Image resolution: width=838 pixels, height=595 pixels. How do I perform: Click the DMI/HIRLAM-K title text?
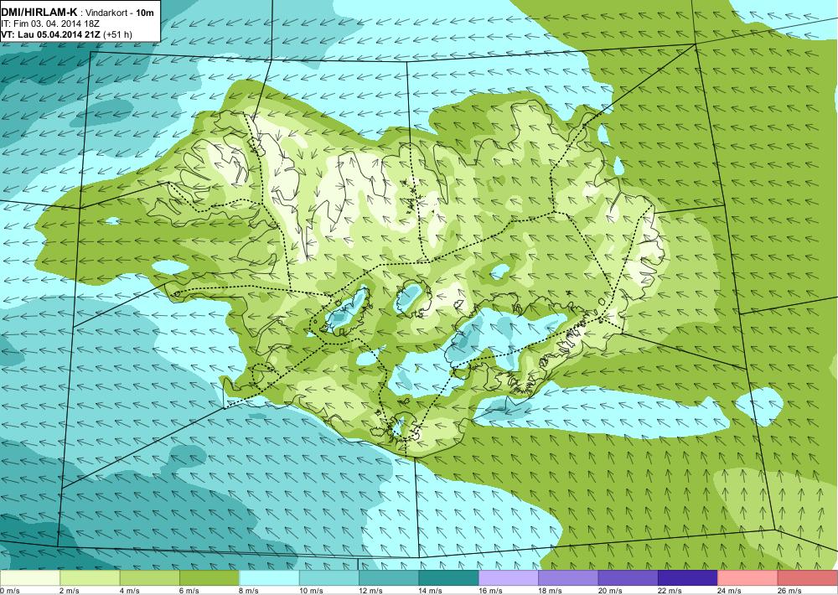pos(39,13)
